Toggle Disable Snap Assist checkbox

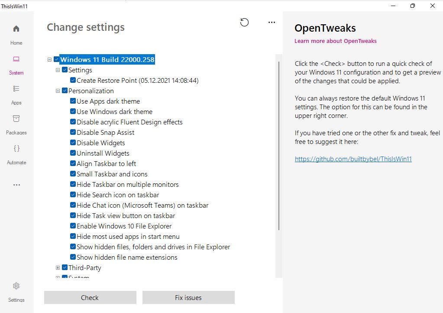pos(73,133)
